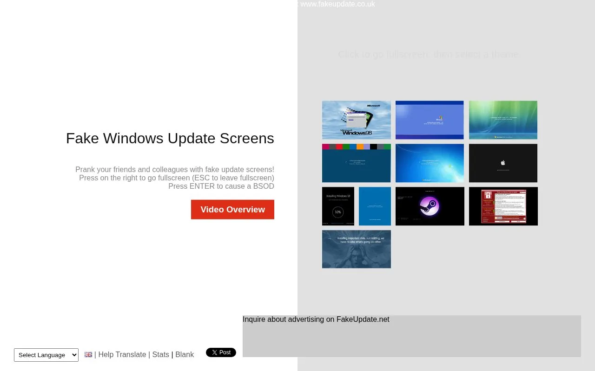The width and height of the screenshot is (595, 371).
Task: Choose the Windows 7 blue update theme
Action: pyautogui.click(x=430, y=163)
